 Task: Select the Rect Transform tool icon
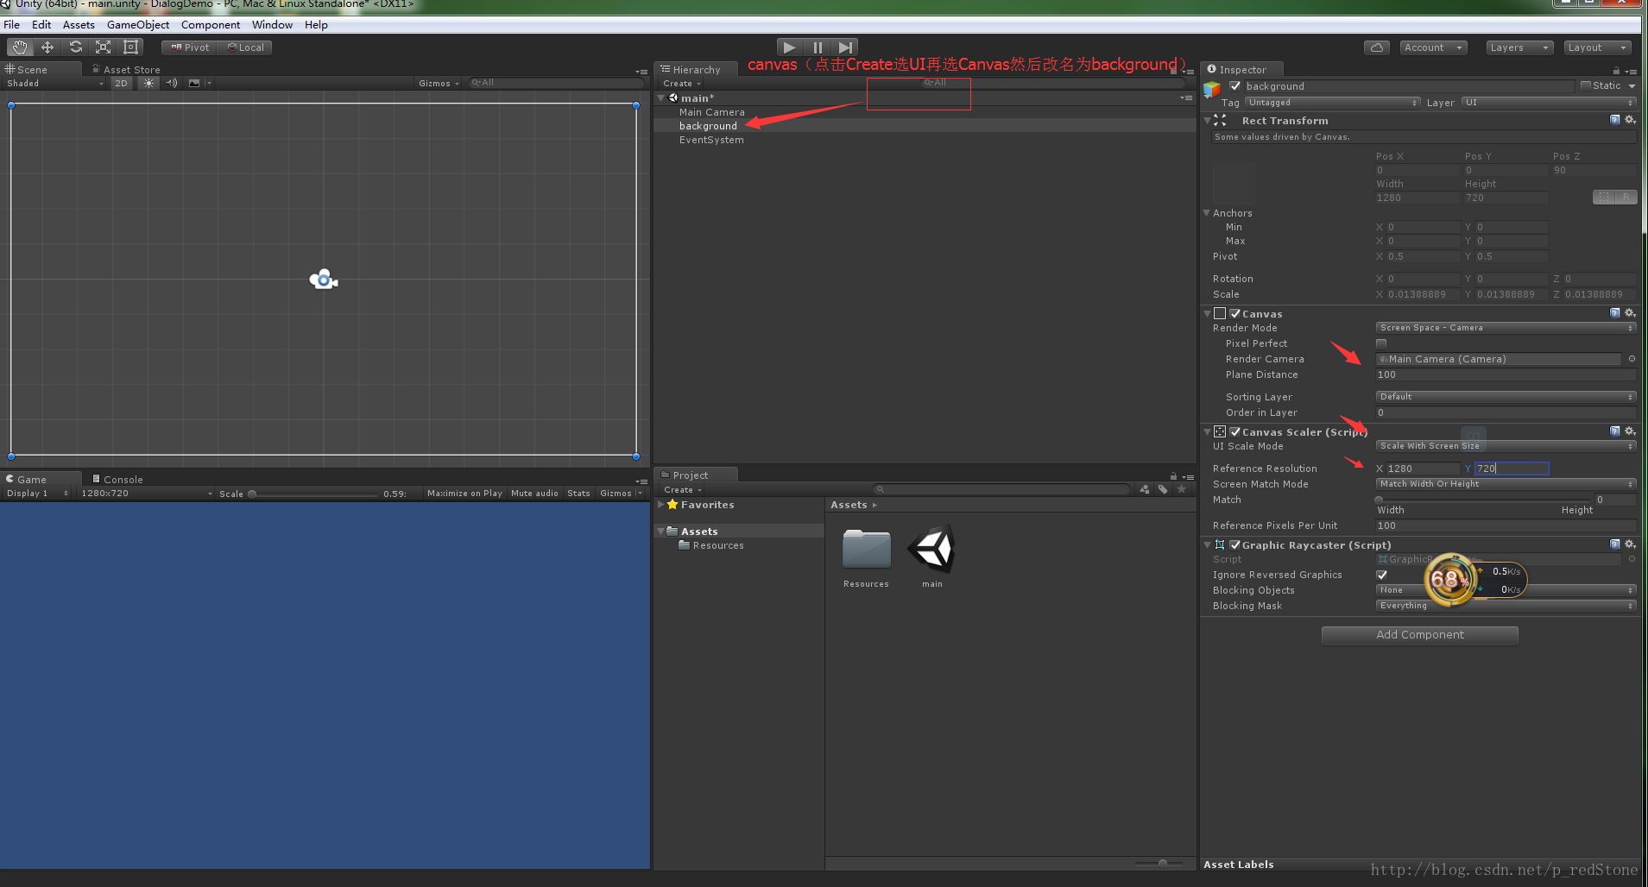click(x=131, y=47)
